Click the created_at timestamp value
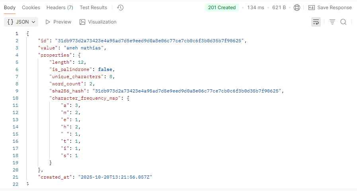Image resolution: width=357 pixels, height=191 pixels. (115, 177)
